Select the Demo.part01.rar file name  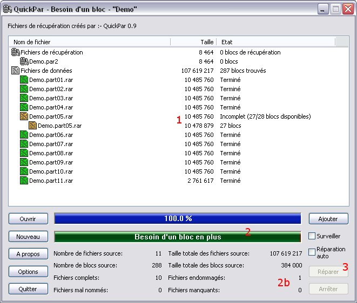click(51, 80)
